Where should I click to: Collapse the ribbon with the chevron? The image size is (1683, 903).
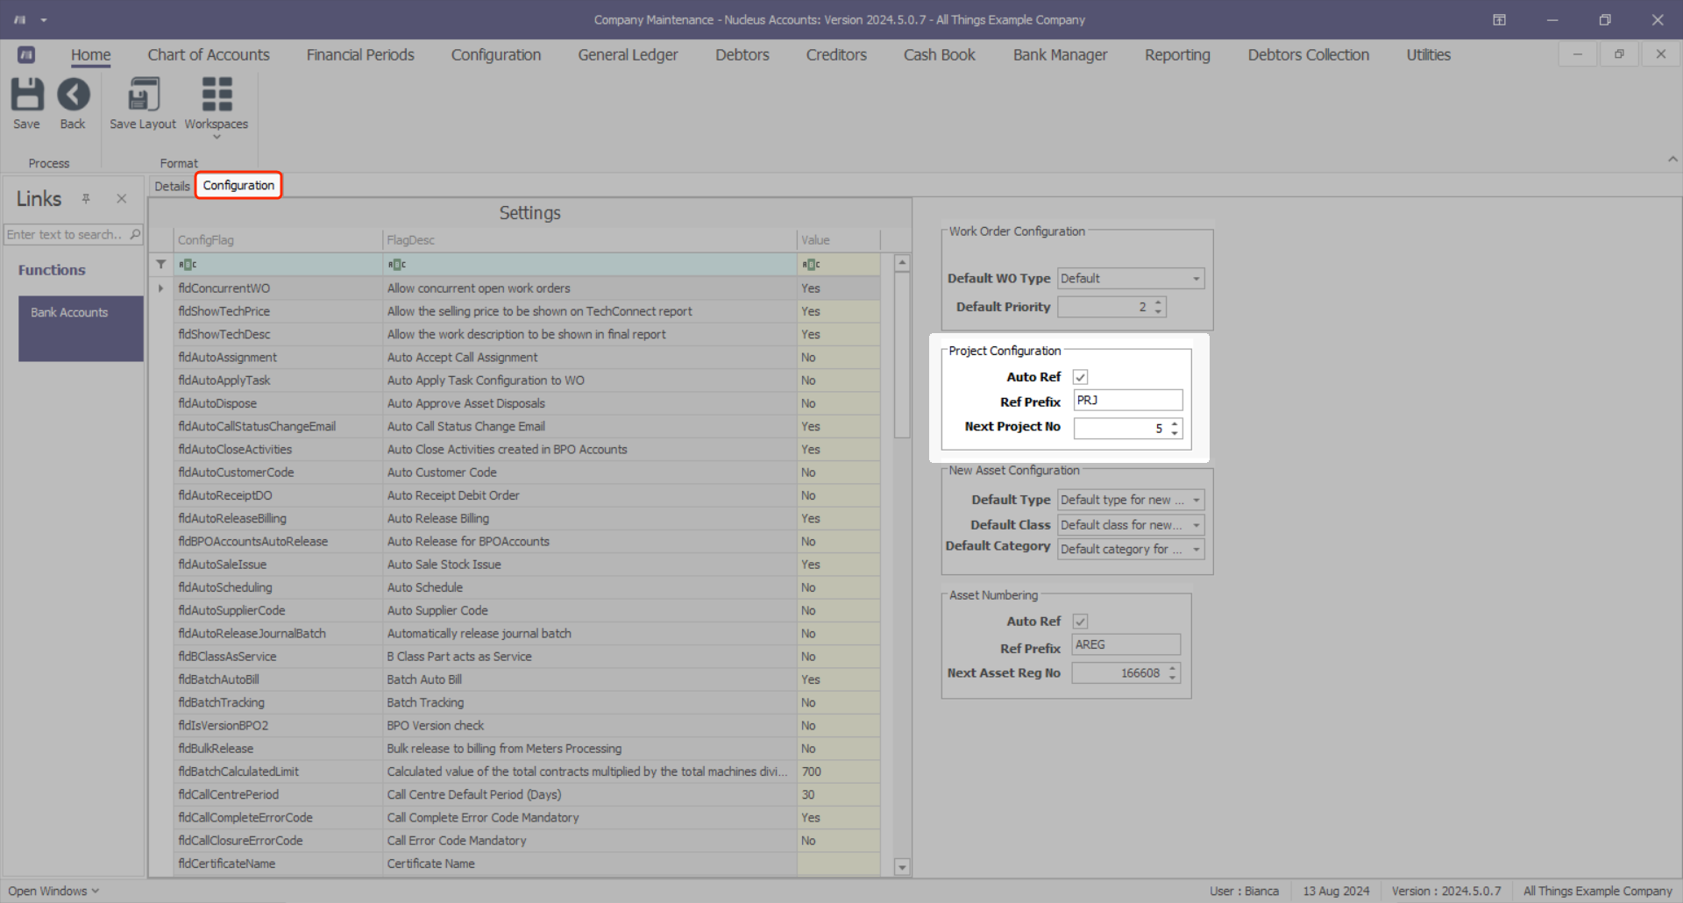tap(1672, 160)
